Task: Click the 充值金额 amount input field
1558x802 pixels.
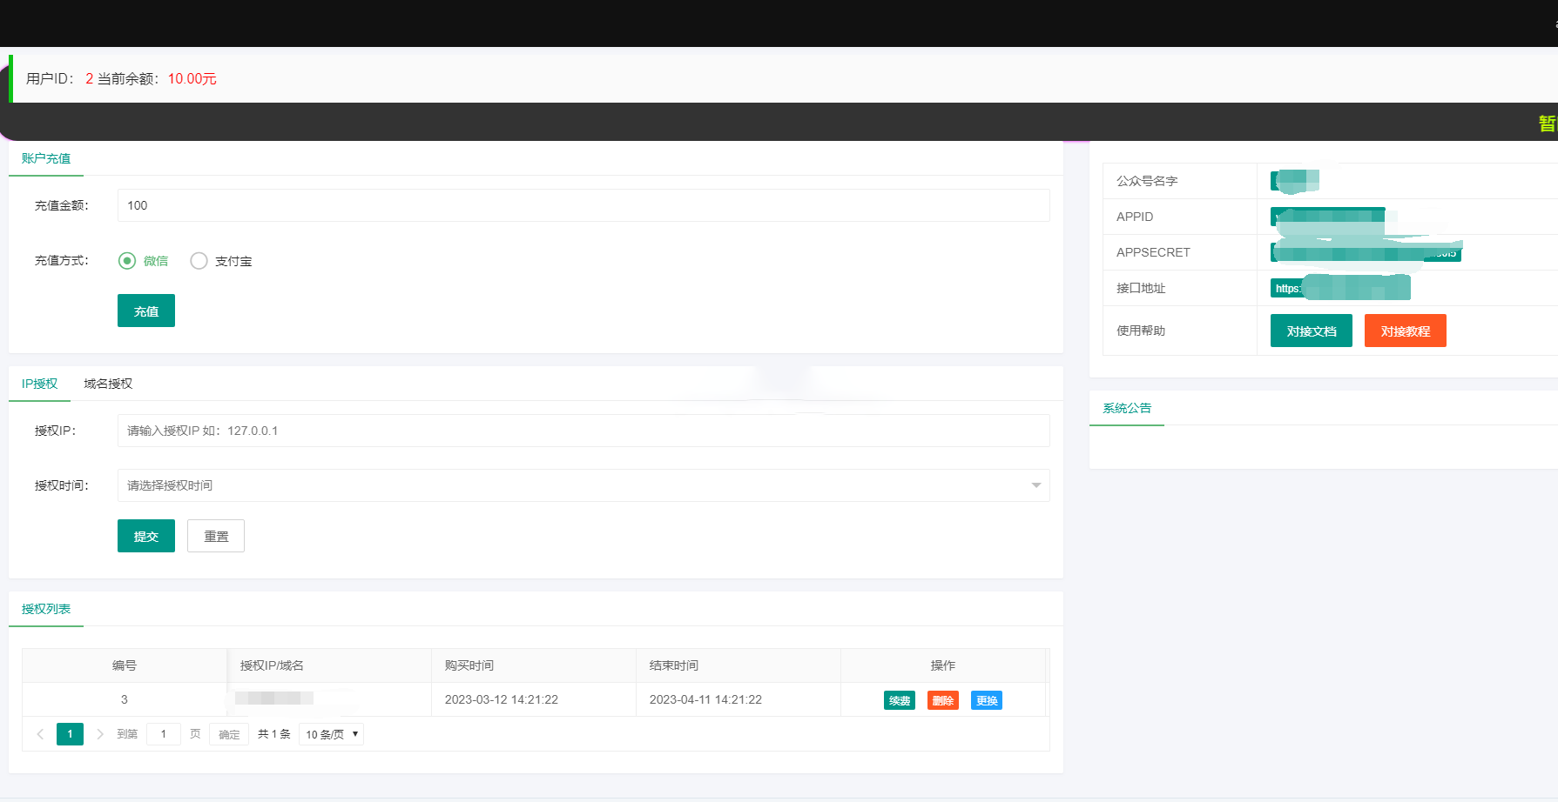Action: [583, 205]
